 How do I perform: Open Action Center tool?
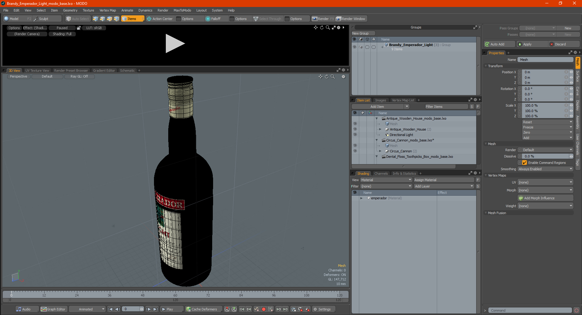[160, 19]
